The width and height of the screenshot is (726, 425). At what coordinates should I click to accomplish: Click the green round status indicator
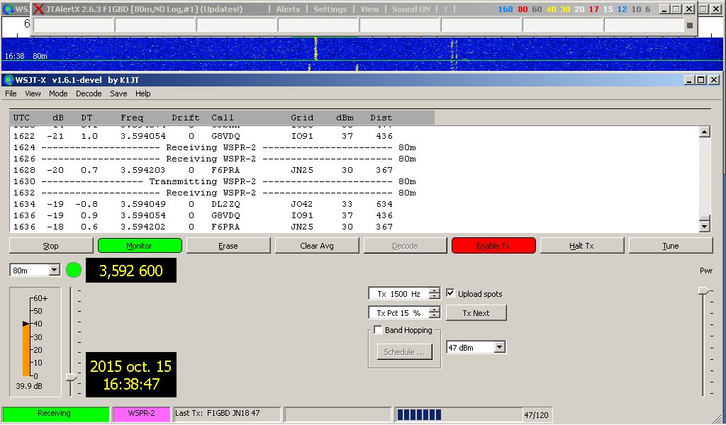(x=74, y=270)
